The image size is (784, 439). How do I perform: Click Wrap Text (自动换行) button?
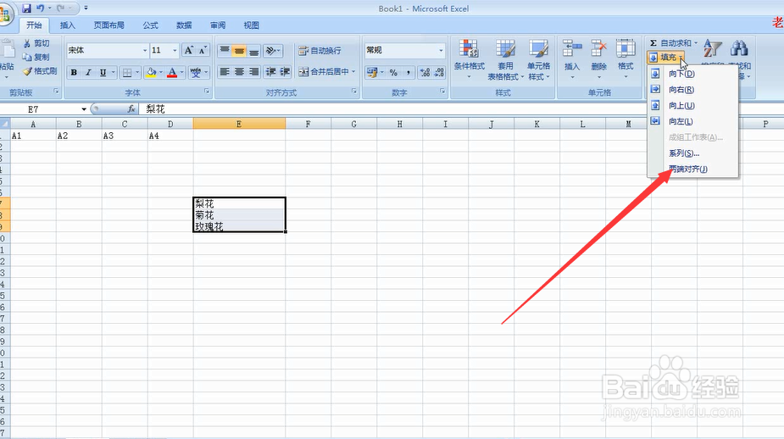click(320, 51)
